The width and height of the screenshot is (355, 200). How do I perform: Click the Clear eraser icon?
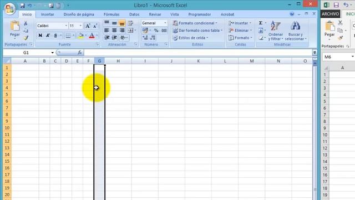point(261,38)
